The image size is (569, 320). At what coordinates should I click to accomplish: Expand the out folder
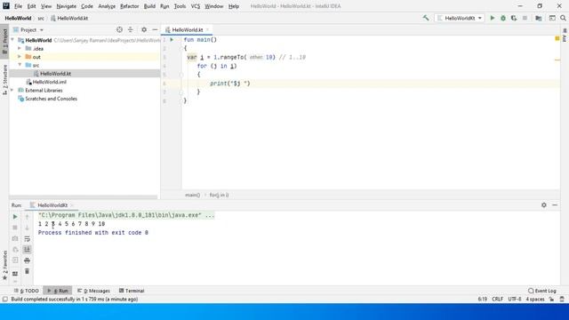tap(20, 57)
